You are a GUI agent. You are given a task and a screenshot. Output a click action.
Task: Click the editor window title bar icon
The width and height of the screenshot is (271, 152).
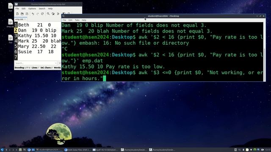(16, 4)
